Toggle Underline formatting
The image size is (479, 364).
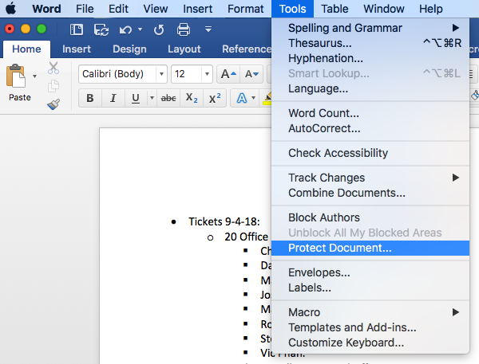click(x=136, y=98)
